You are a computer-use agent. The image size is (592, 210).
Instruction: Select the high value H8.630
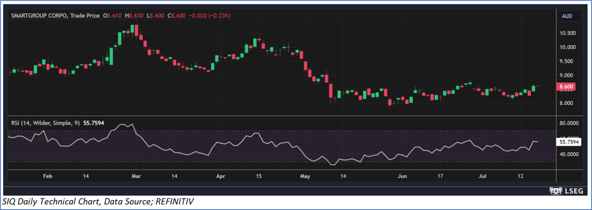(x=135, y=16)
